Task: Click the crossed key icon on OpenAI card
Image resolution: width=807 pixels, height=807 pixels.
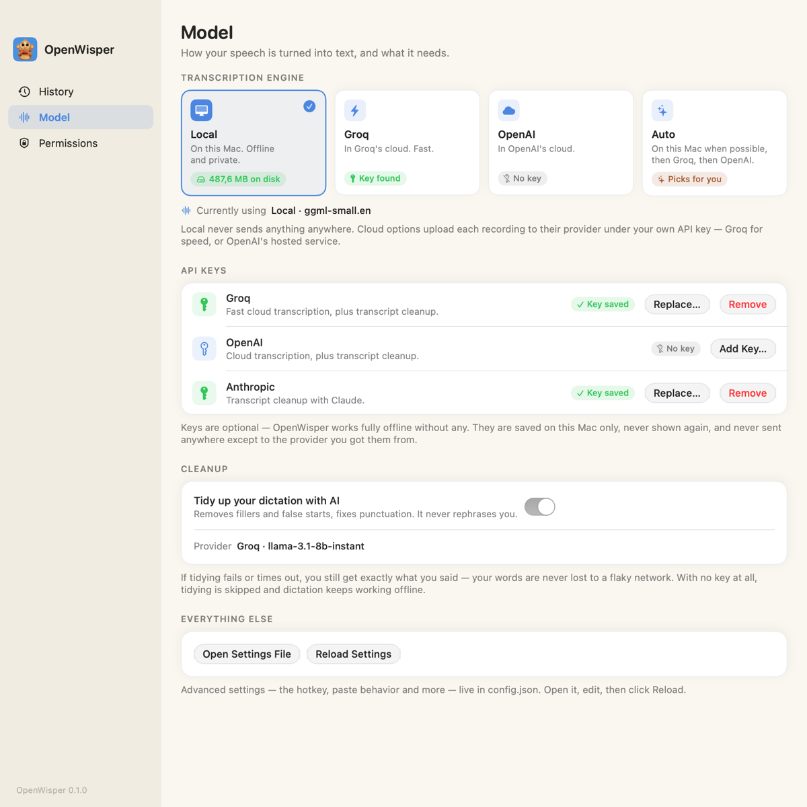Action: click(506, 179)
